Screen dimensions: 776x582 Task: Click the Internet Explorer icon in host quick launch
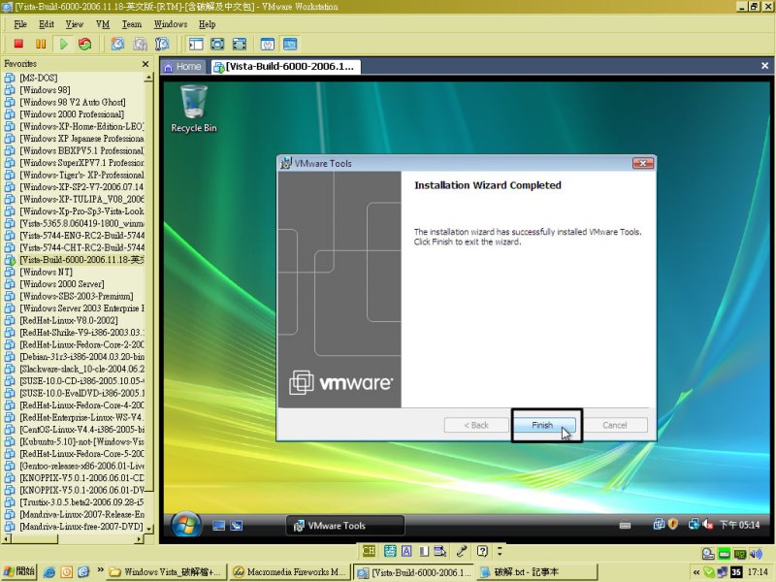(x=49, y=572)
